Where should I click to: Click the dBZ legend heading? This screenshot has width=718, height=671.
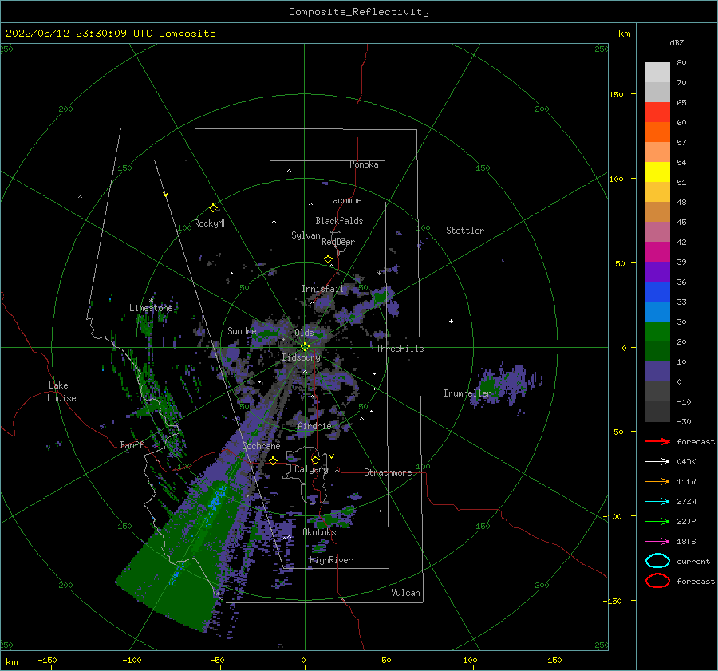coord(677,42)
